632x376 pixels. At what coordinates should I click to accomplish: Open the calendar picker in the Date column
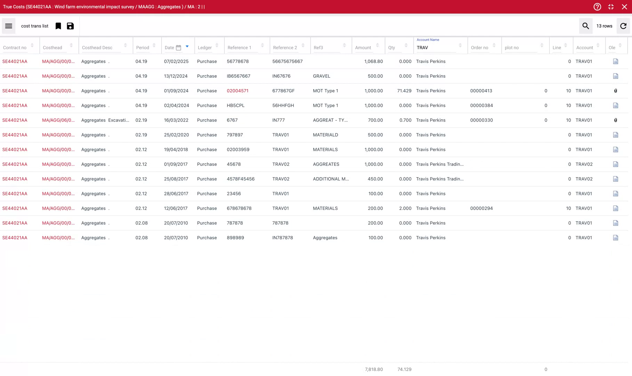click(x=179, y=47)
